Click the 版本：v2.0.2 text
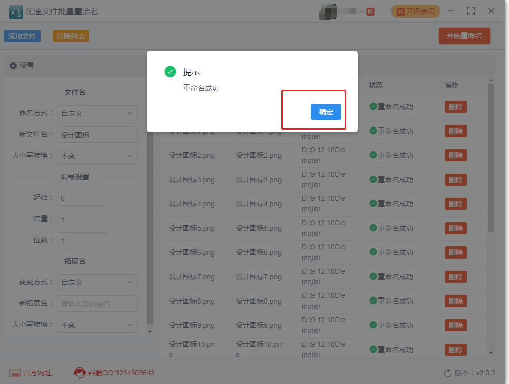Viewport: 509px width, 384px height. click(475, 373)
